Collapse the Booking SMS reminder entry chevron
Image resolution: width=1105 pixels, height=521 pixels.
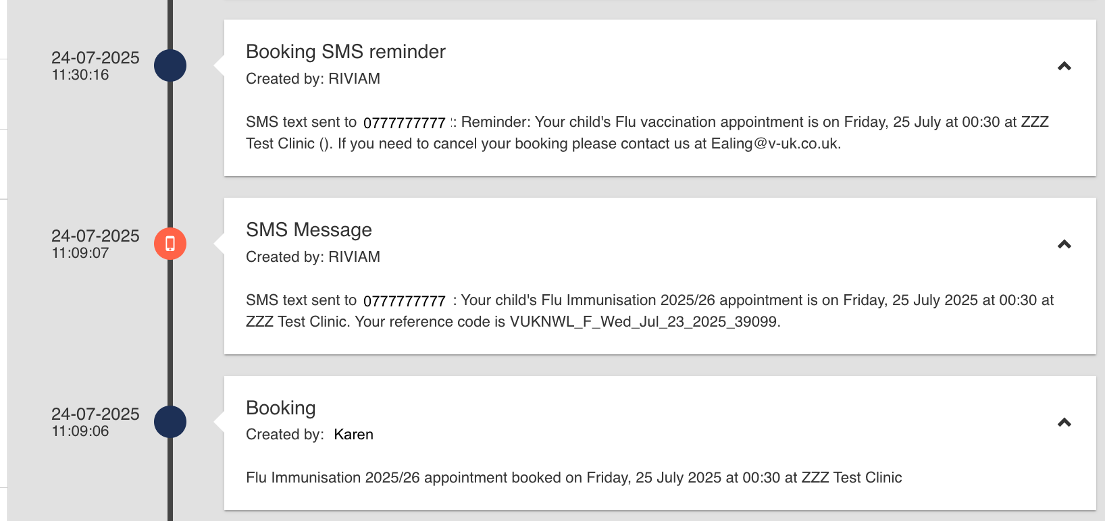[1064, 66]
